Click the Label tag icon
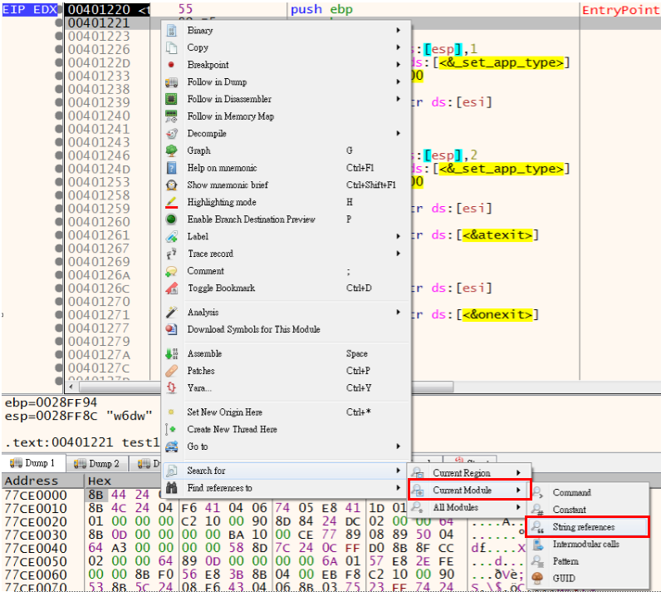The image size is (661, 592). pos(171,236)
